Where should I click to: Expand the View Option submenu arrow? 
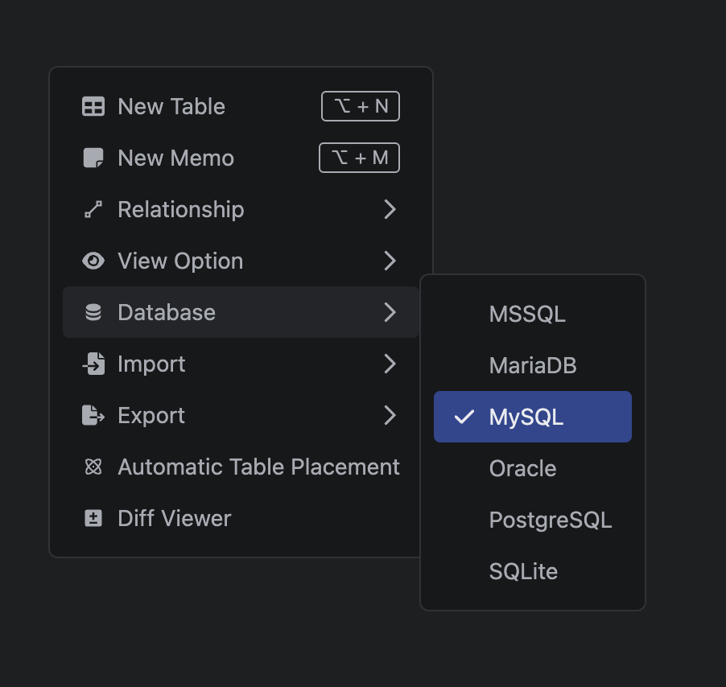click(x=390, y=261)
